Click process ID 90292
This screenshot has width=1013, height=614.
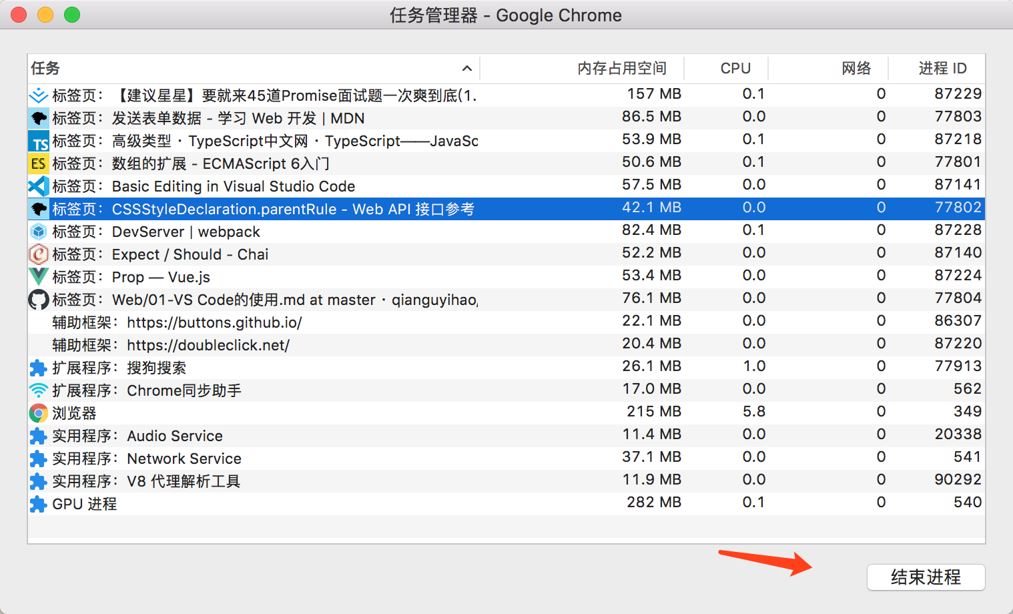958,479
